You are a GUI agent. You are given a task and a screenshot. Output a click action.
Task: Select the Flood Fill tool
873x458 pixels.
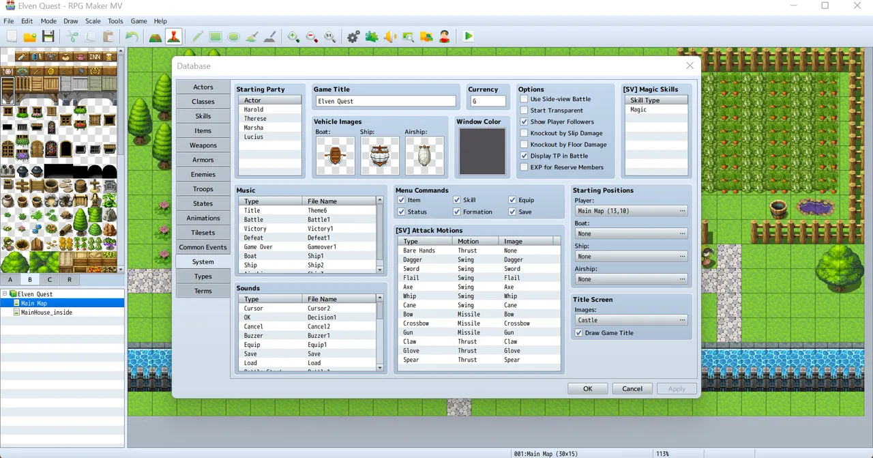coord(252,37)
